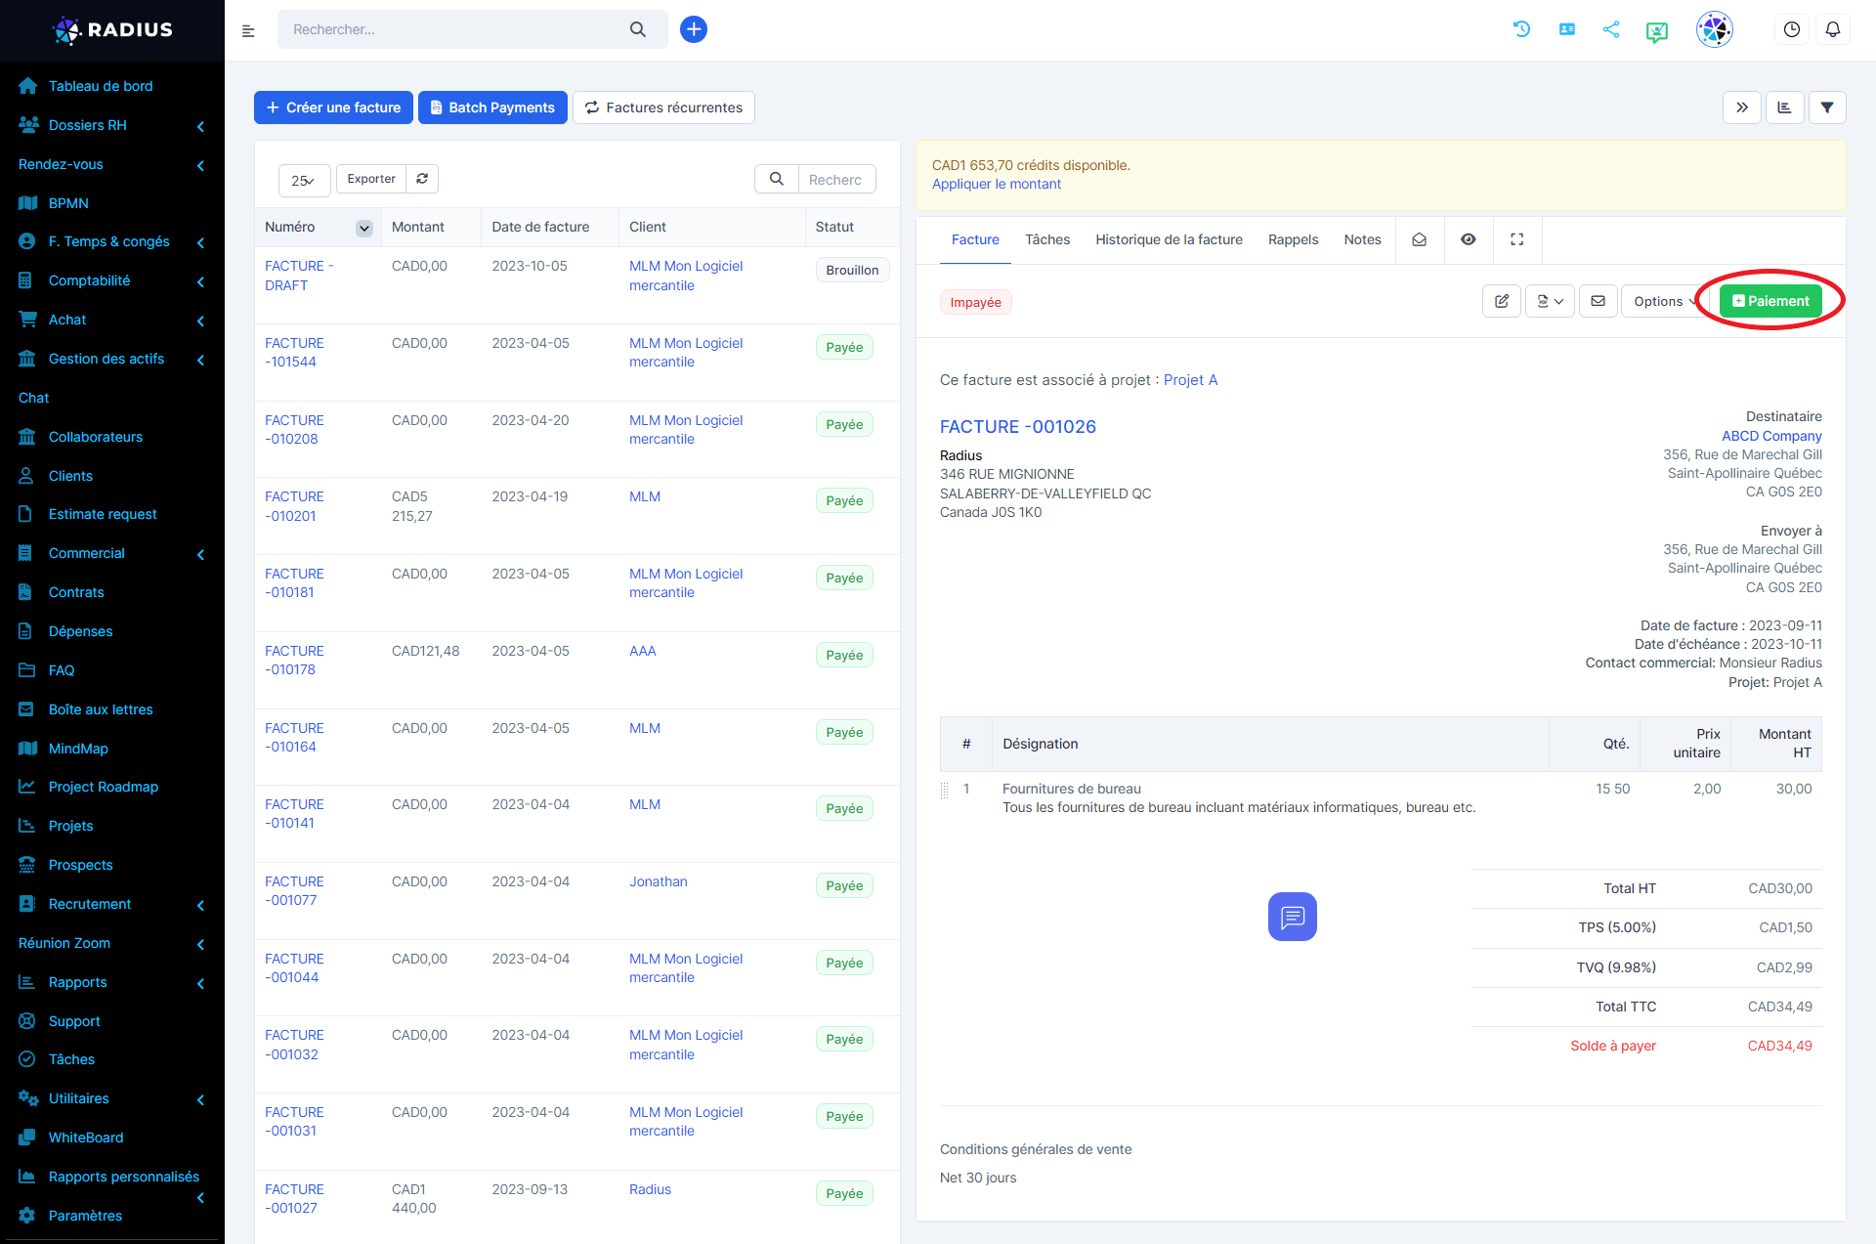The width and height of the screenshot is (1876, 1244).
Task: Open the chart summary icon button
Action: click(x=1784, y=107)
